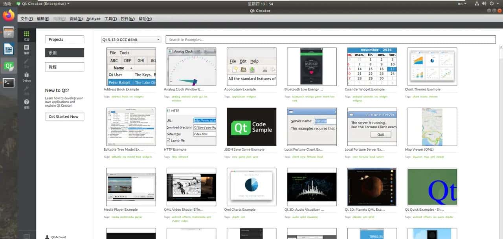This screenshot has height=239, width=503.
Task: Launch Firefox from the Ubuntu dock
Action: click(9, 15)
